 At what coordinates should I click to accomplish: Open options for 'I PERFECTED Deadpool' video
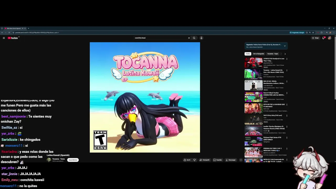click(287, 59)
